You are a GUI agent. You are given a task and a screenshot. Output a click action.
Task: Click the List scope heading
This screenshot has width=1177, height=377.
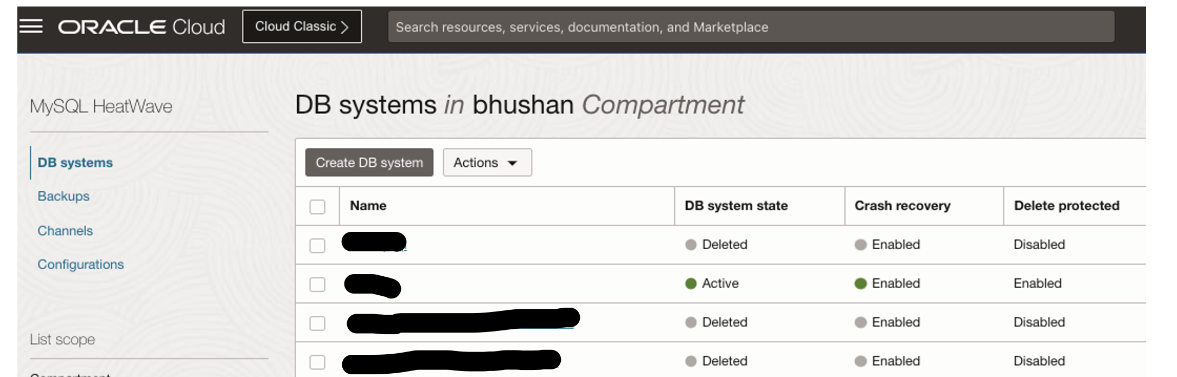pos(62,339)
